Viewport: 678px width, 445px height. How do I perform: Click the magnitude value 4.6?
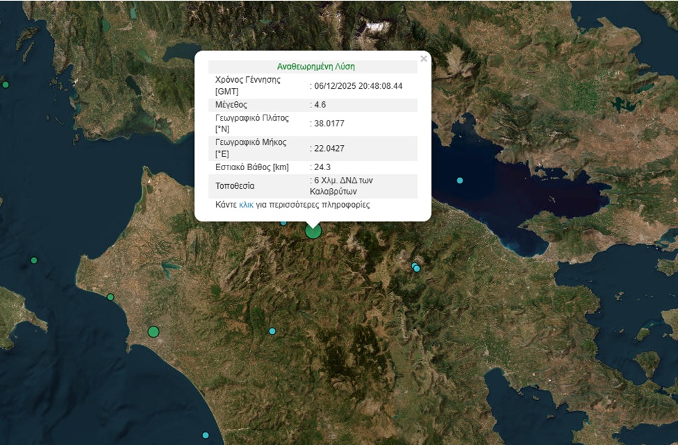(320, 105)
